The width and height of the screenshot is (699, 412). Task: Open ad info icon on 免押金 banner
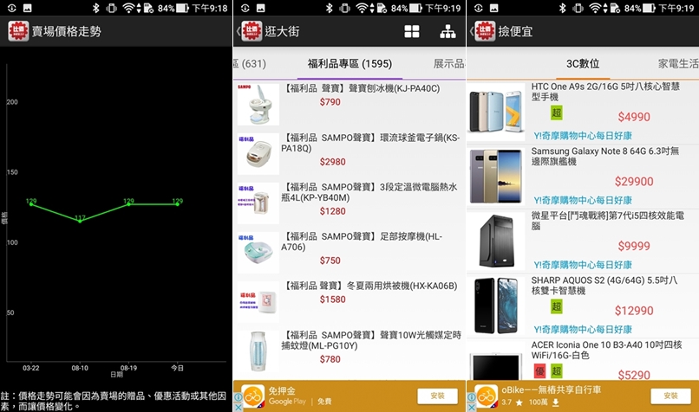pos(238,397)
